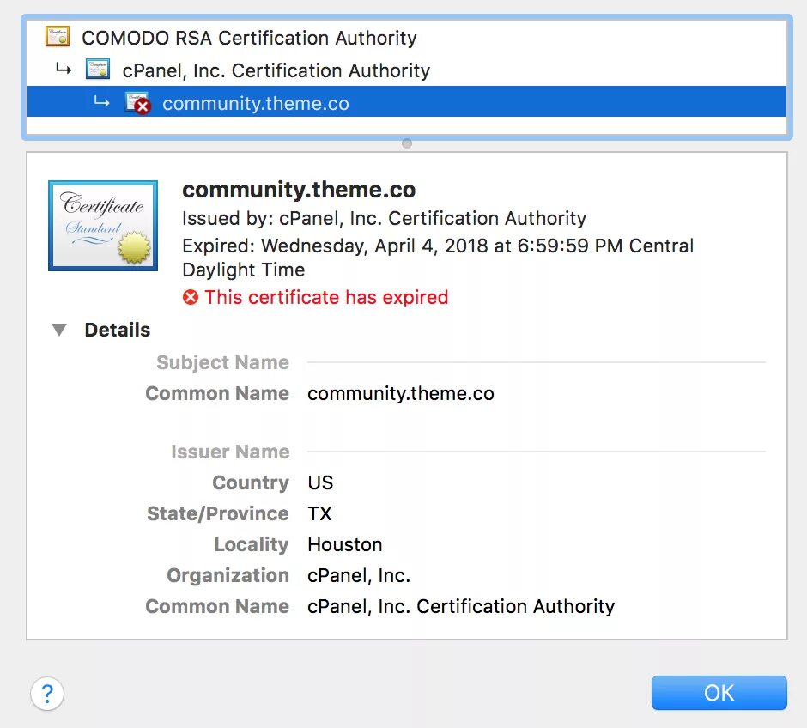Image resolution: width=807 pixels, height=728 pixels.
Task: Click the Locality field label
Action: pyautogui.click(x=252, y=544)
